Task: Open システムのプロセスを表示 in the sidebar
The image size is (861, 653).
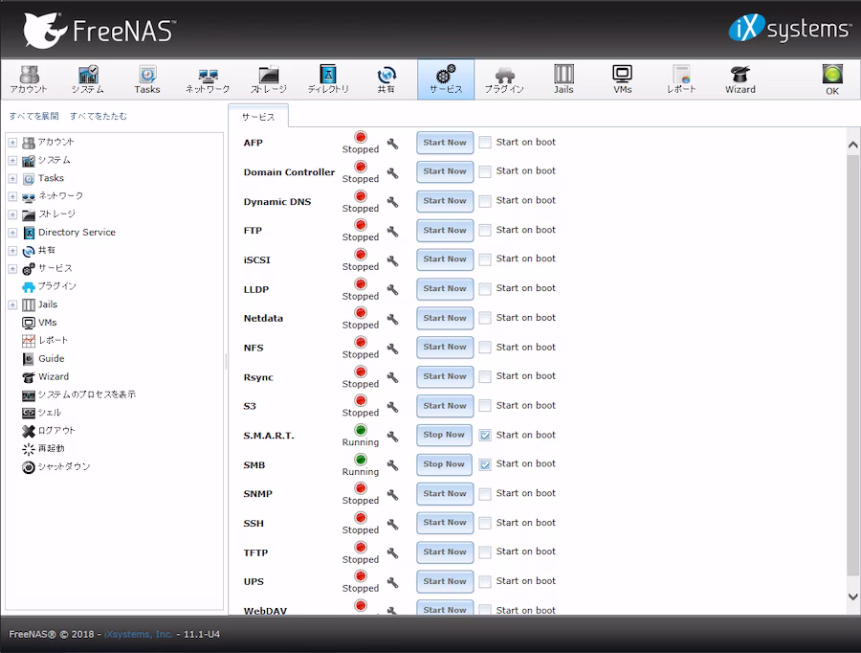Action: [x=87, y=394]
